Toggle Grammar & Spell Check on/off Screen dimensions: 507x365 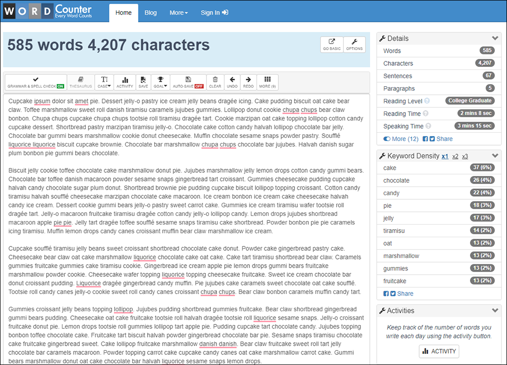coord(36,82)
